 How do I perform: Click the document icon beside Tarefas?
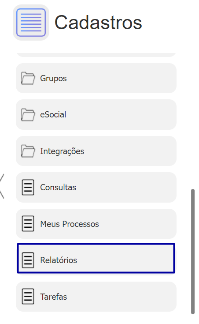pos(28,297)
